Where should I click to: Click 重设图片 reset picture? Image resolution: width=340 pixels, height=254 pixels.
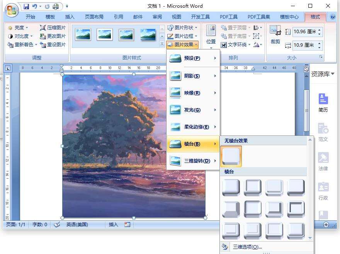[x=53, y=45]
